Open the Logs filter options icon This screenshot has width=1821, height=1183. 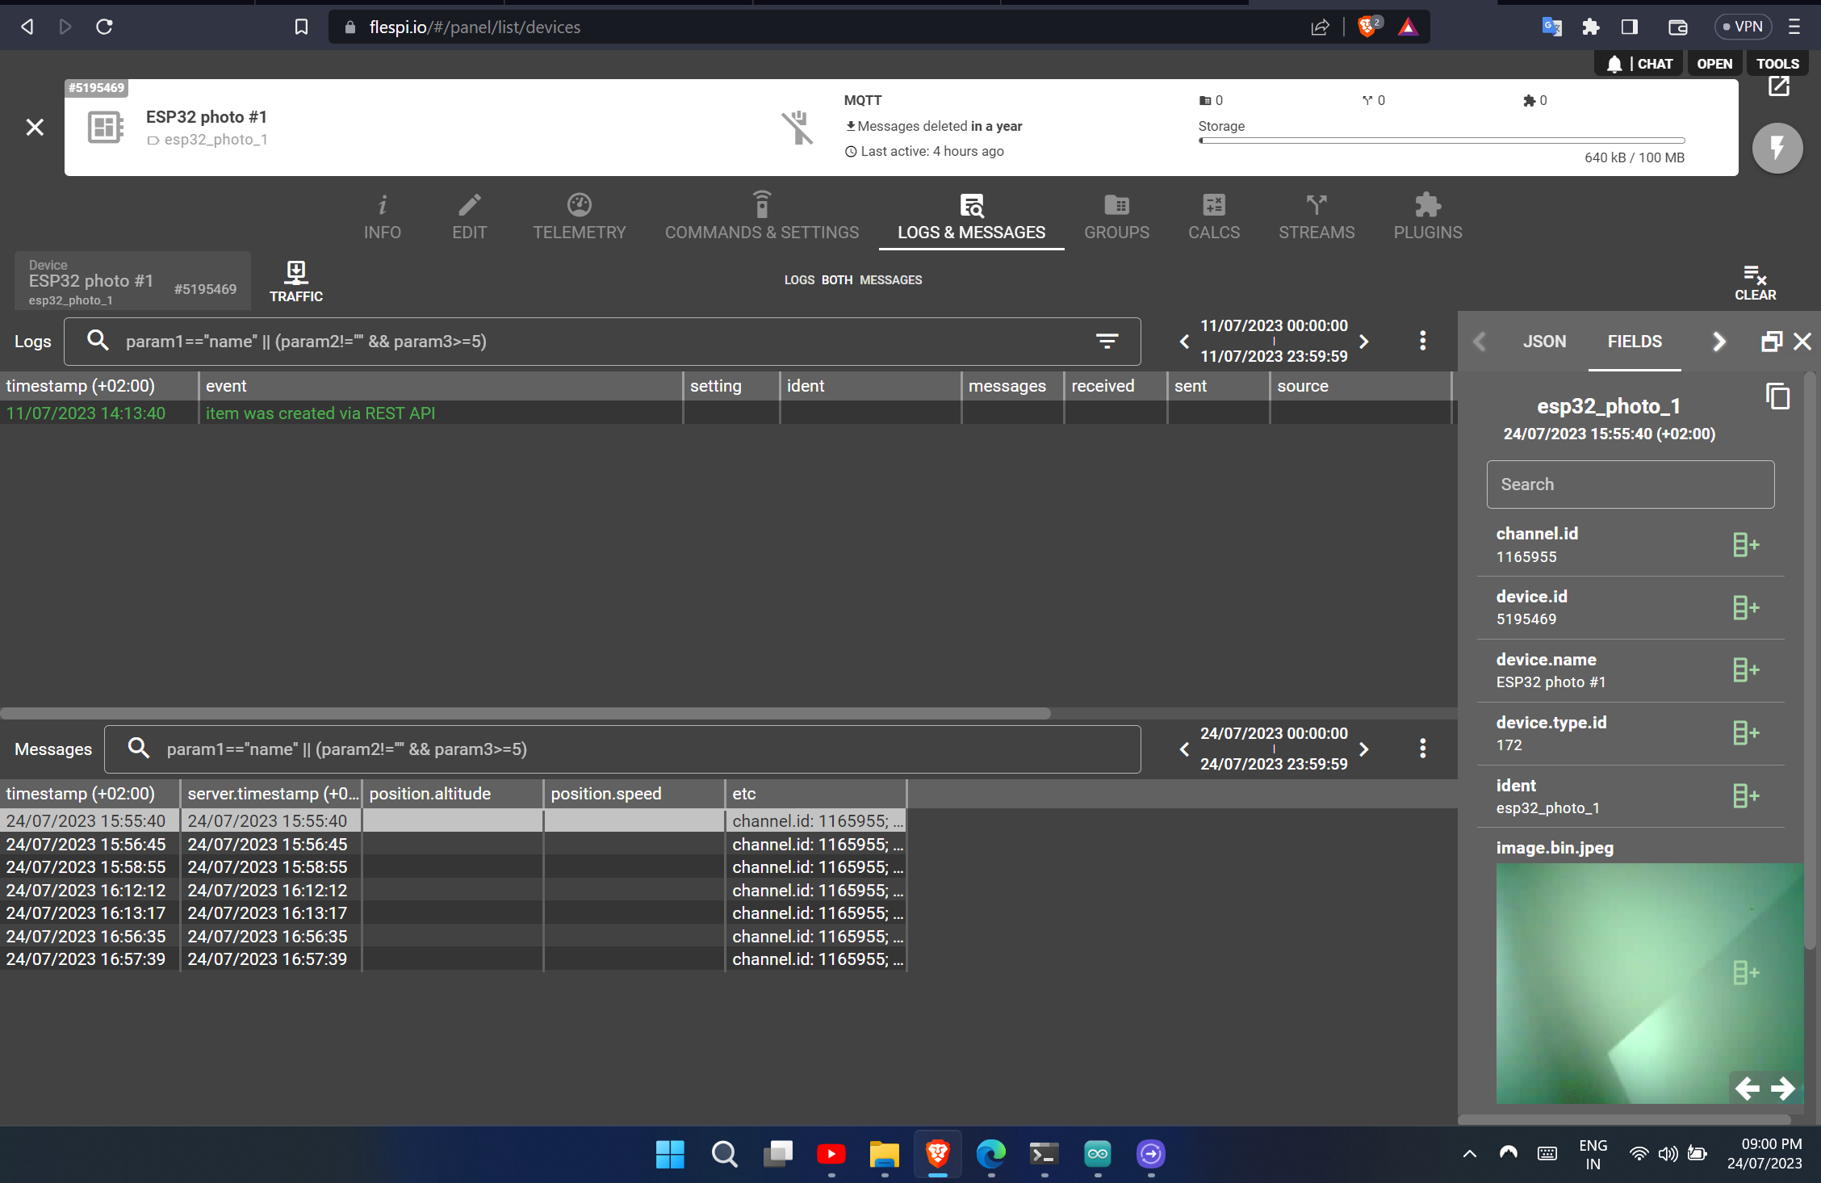tap(1107, 342)
